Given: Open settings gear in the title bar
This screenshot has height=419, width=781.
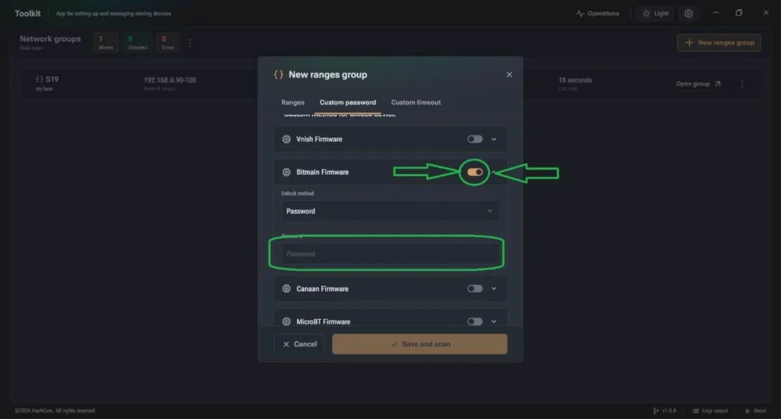Looking at the screenshot, I should click(689, 14).
